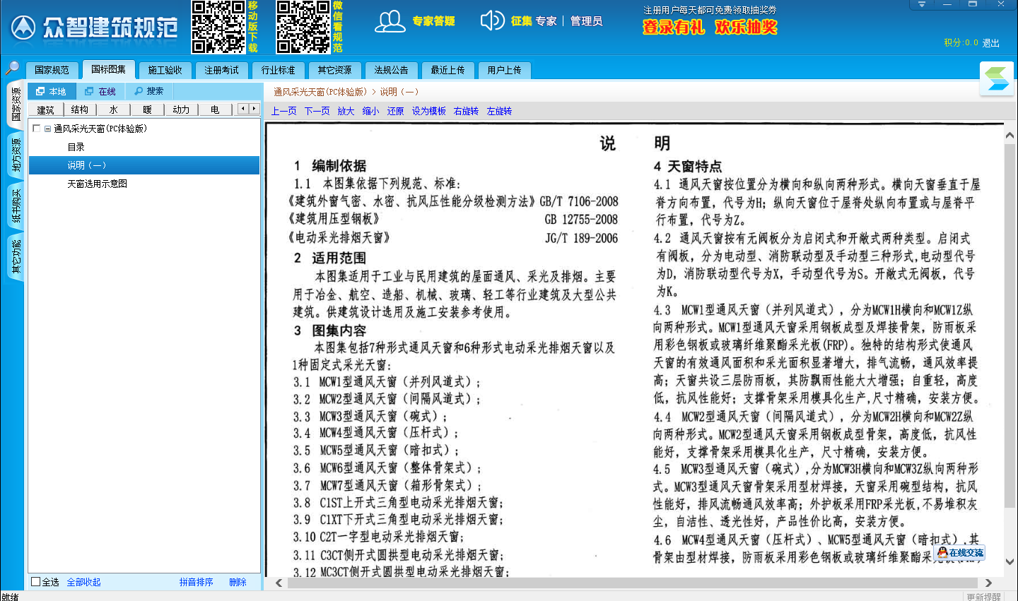Screen dimensions: 1018x601
Task: Select the 本地 local tab
Action: tap(52, 91)
